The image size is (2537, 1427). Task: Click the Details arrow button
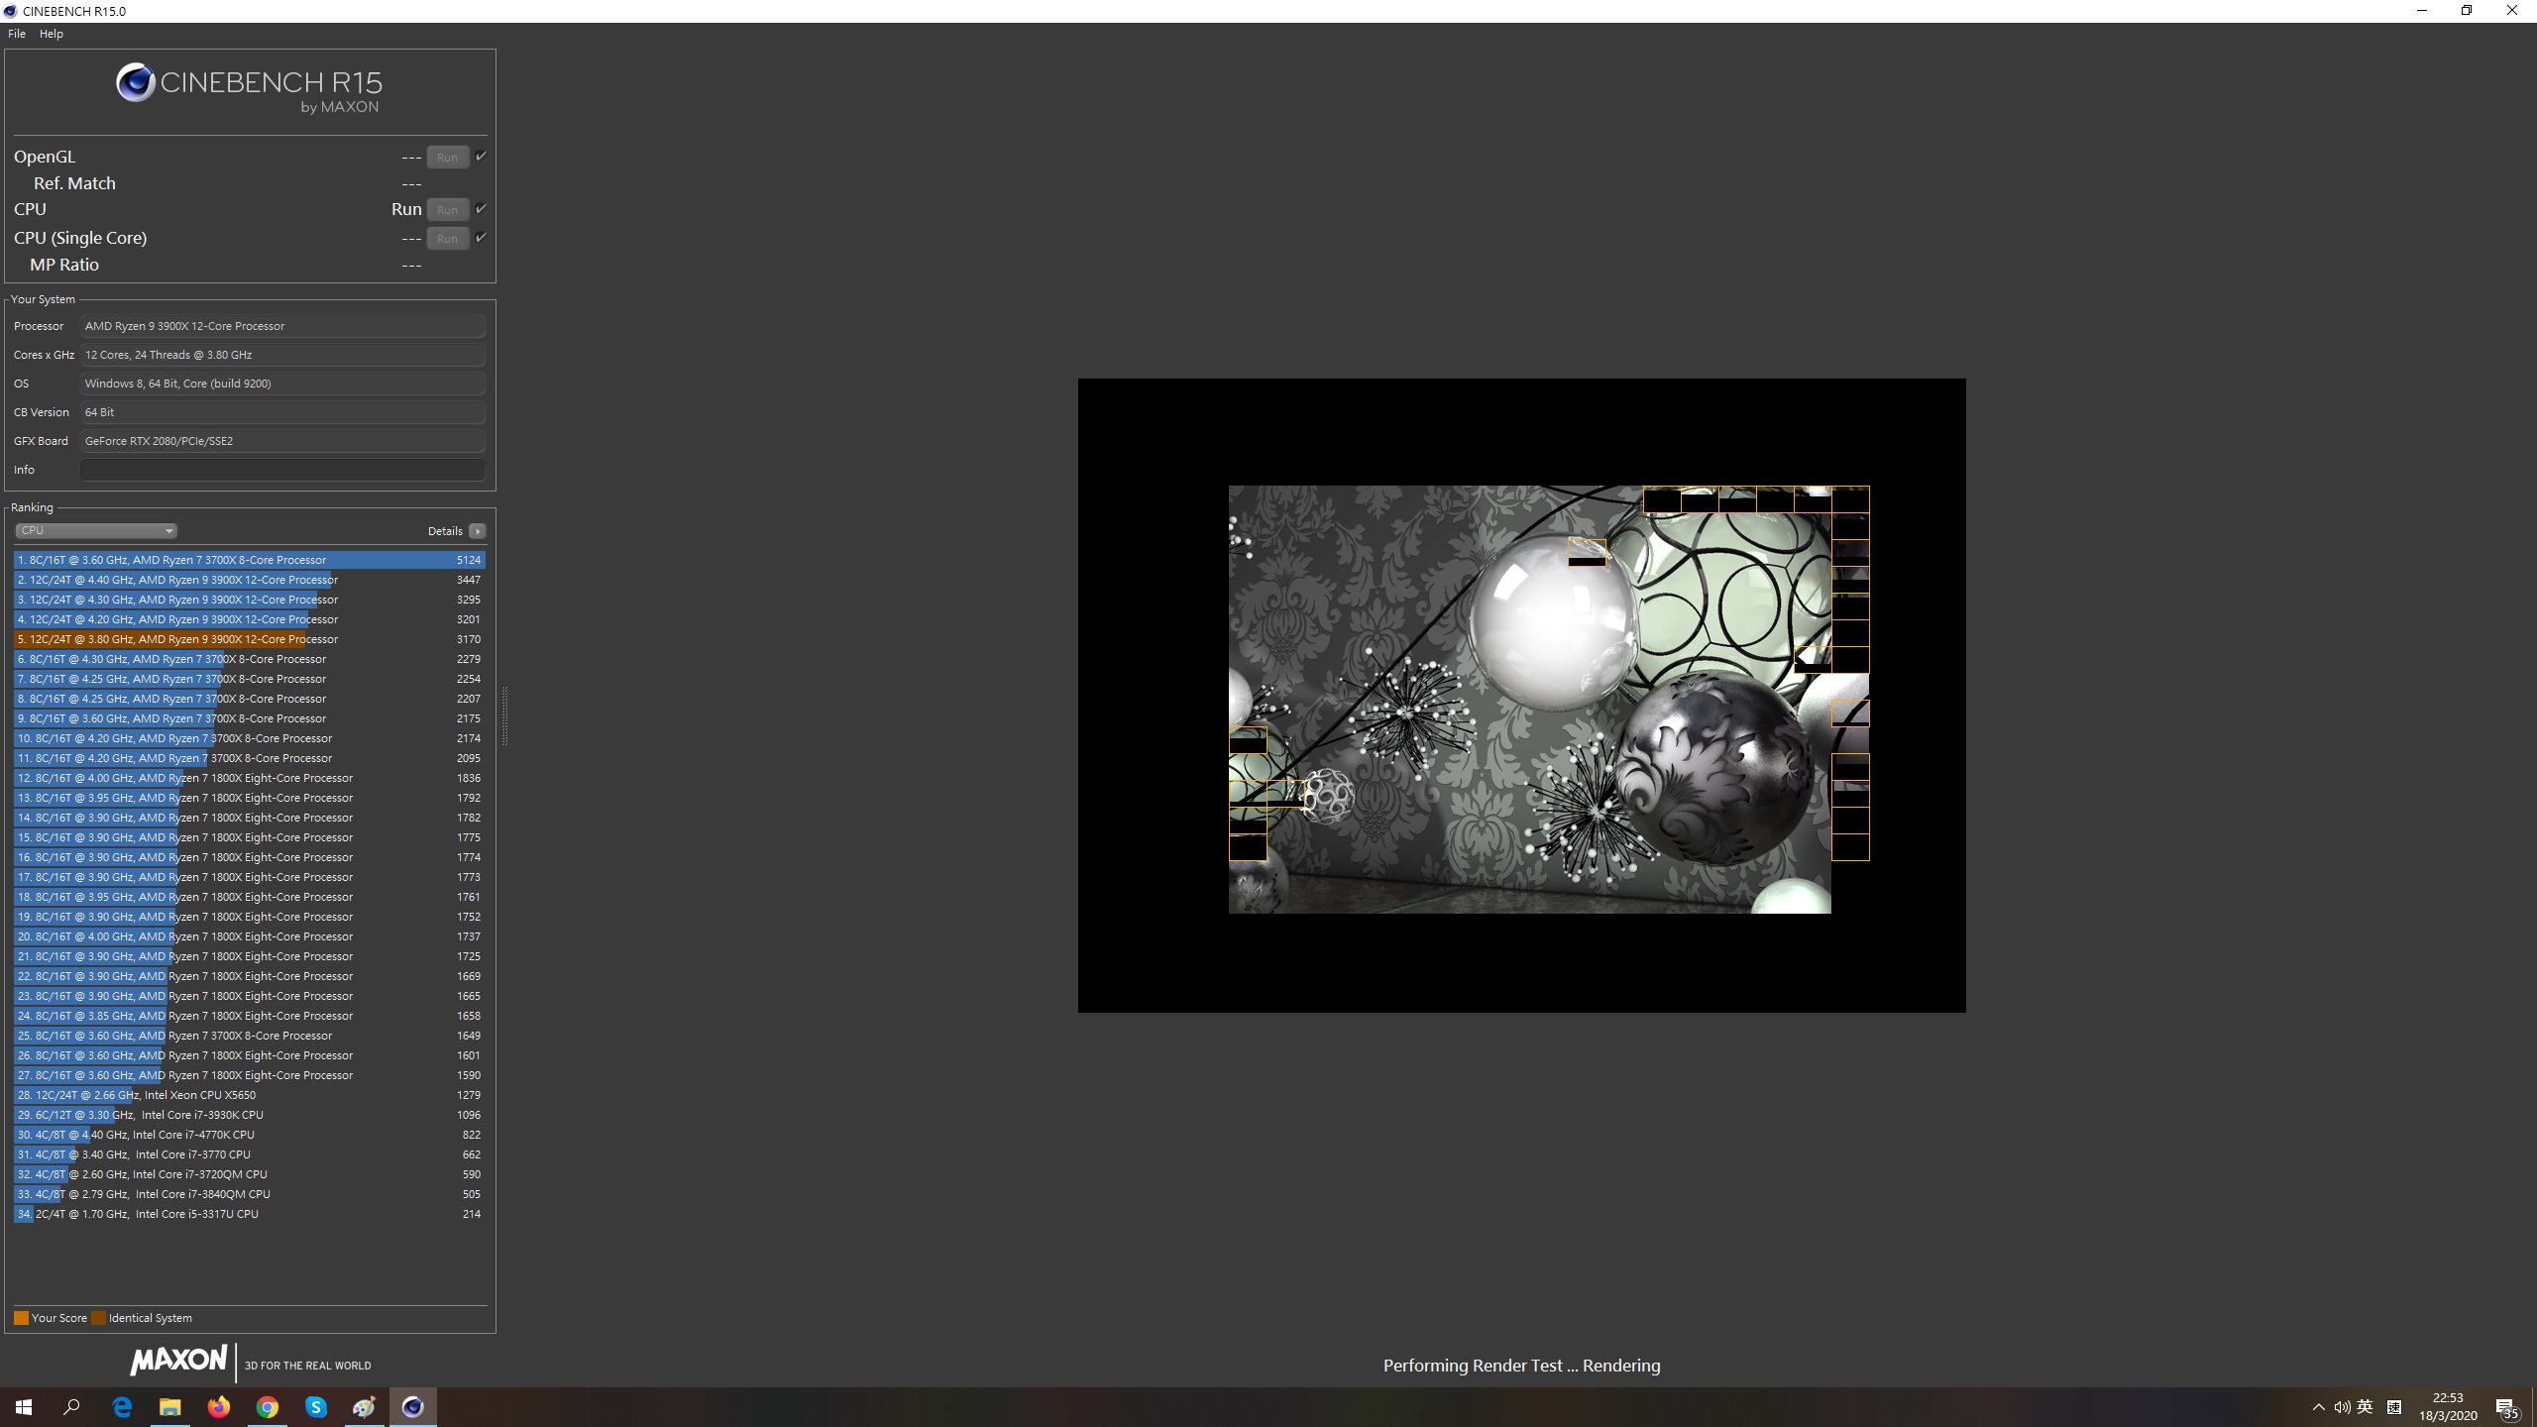tap(478, 531)
